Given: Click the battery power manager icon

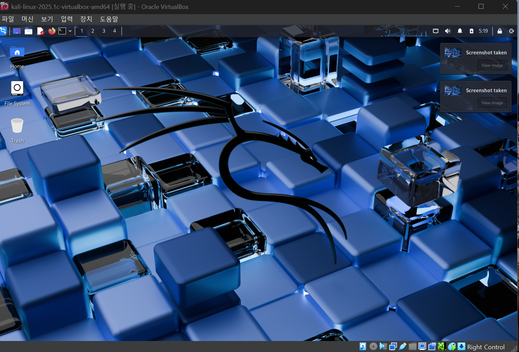Looking at the screenshot, I should coord(472,31).
